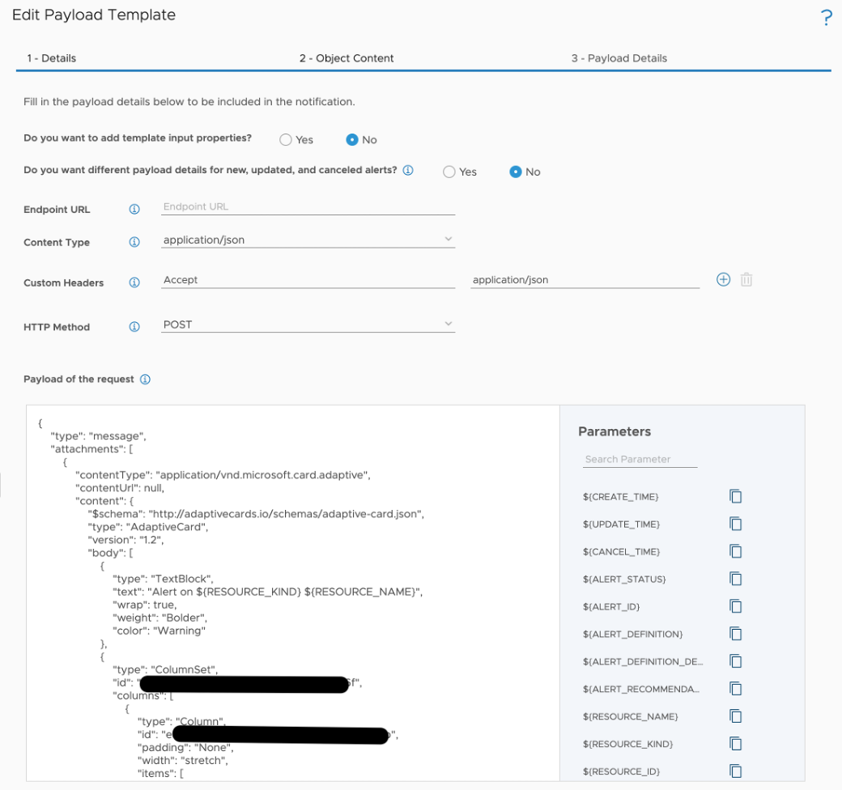Select the ${ALERT_ID} parameter text

(611, 606)
